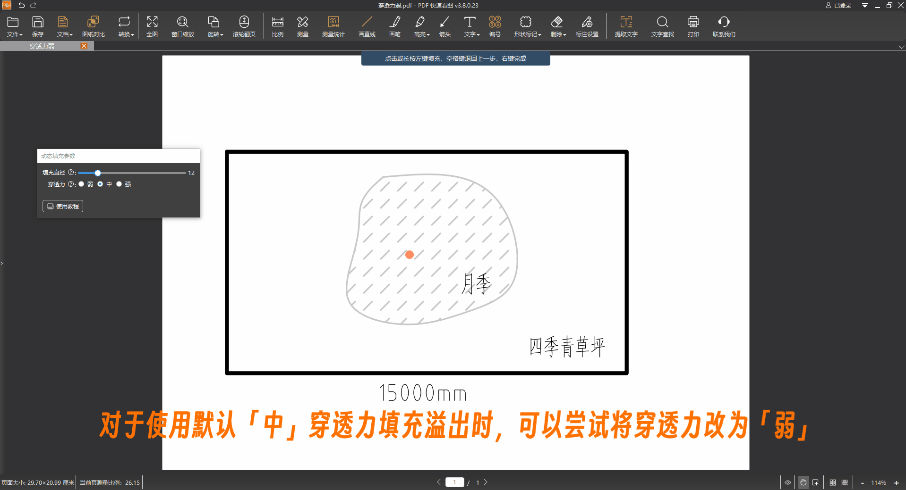Click the orange fill point in the drawing
The width and height of the screenshot is (906, 490).
410,255
